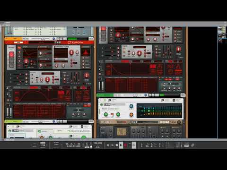227x170 pixels.
Task: Click the left Europa patch name display
Action: click(x=42, y=42)
